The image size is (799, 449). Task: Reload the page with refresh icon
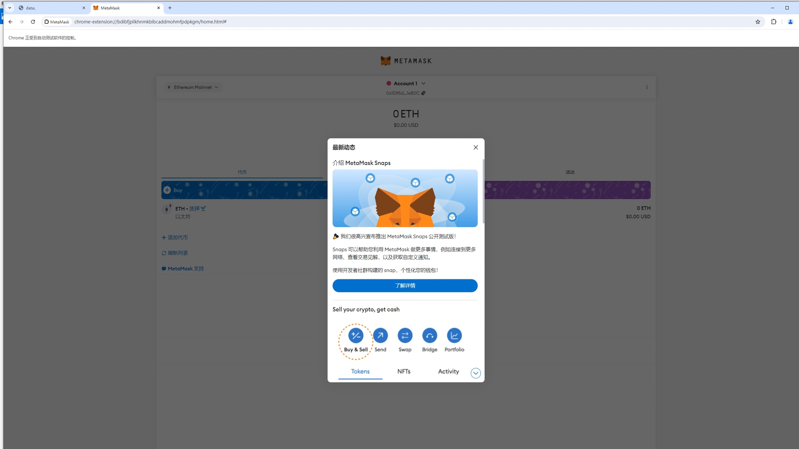pos(33,22)
